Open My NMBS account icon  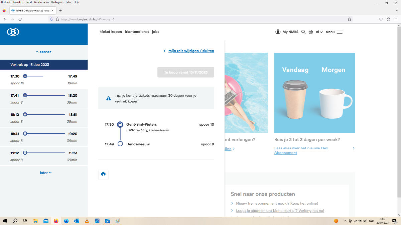tap(278, 32)
